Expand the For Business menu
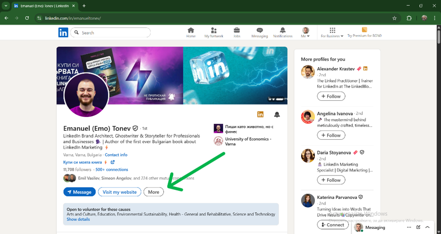 click(x=332, y=33)
